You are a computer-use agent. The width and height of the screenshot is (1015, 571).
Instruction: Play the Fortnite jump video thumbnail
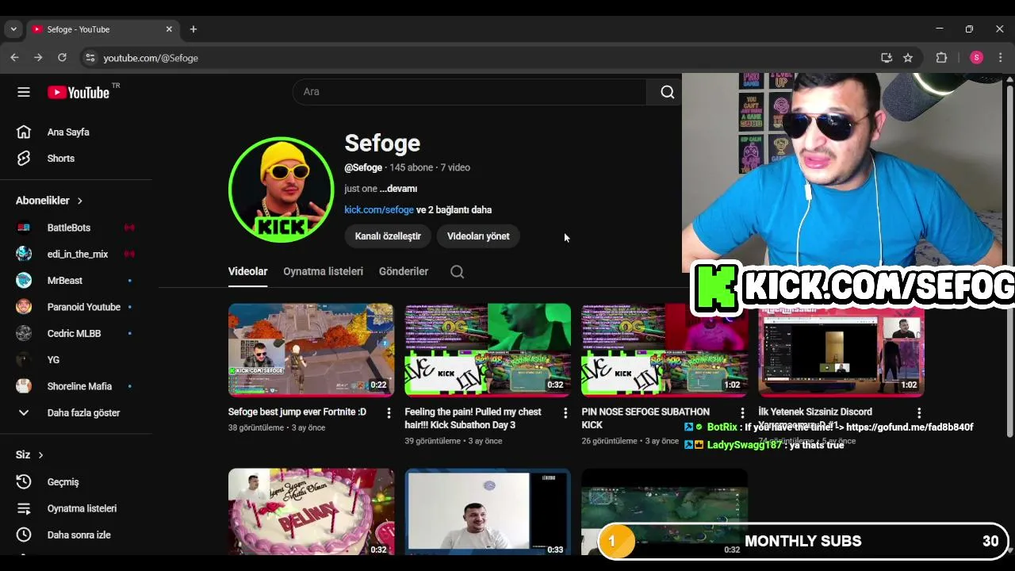[x=311, y=350]
